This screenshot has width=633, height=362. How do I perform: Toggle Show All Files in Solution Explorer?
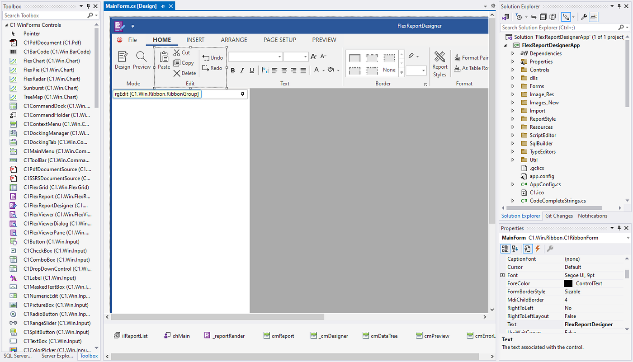[553, 17]
